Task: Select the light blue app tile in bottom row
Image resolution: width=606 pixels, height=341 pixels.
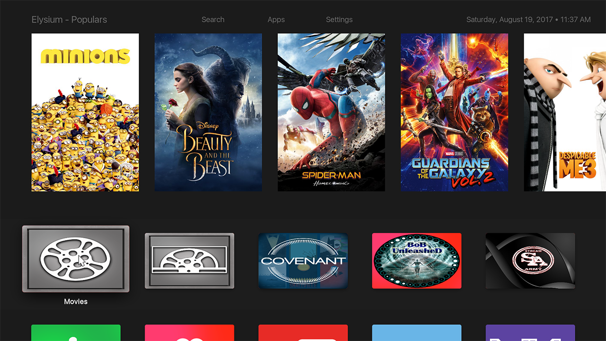Action: pos(417,333)
